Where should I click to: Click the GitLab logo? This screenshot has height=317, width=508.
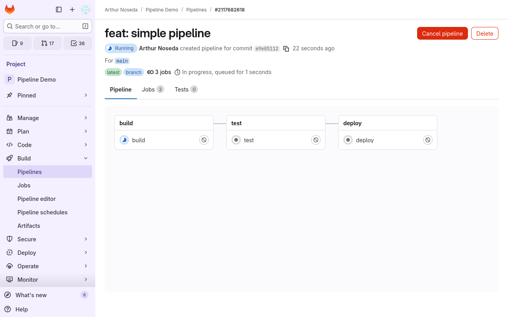10,10
